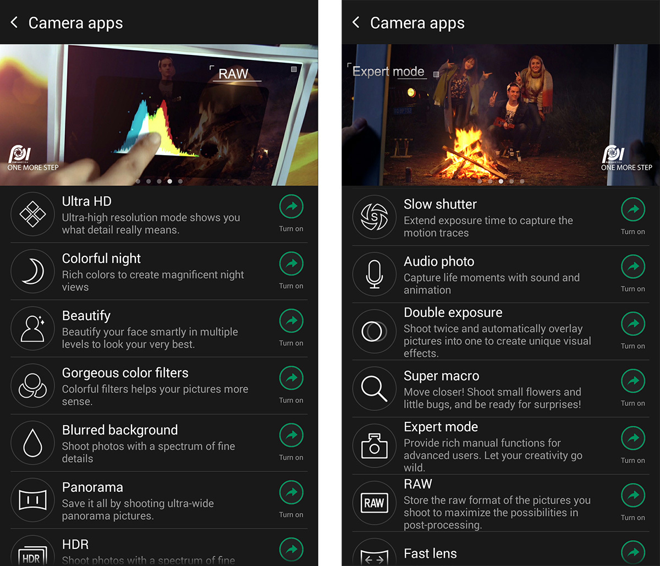Open the RAW histogram banner image
The width and height of the screenshot is (660, 566).
[x=159, y=115]
